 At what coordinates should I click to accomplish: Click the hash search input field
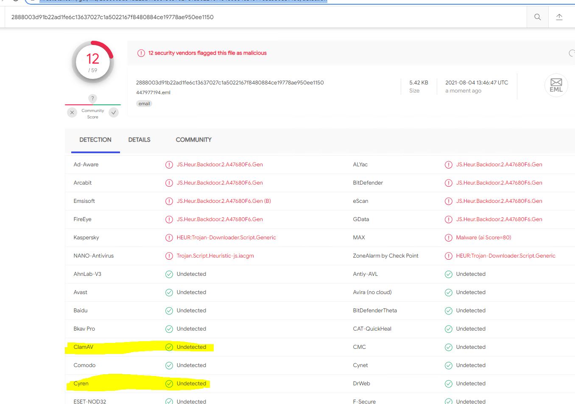click(x=263, y=17)
